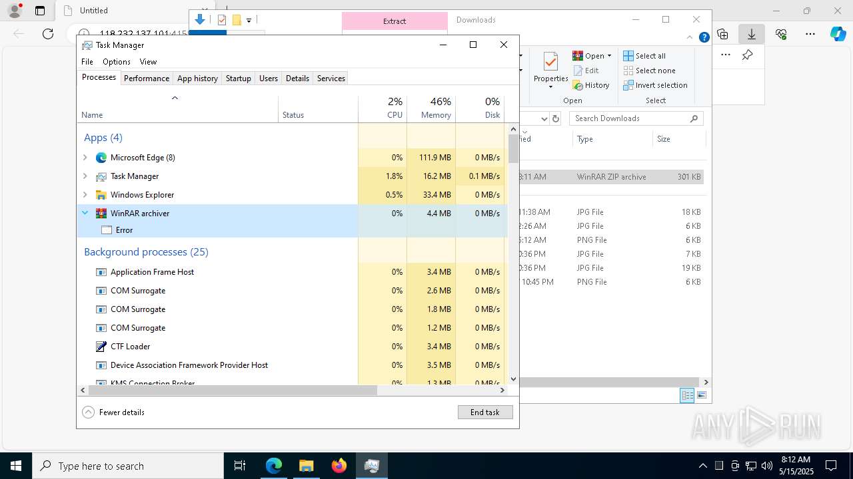This screenshot has height=479, width=853.
Task: Open Quick Access Toolbar customize dropdown
Action: click(x=249, y=20)
